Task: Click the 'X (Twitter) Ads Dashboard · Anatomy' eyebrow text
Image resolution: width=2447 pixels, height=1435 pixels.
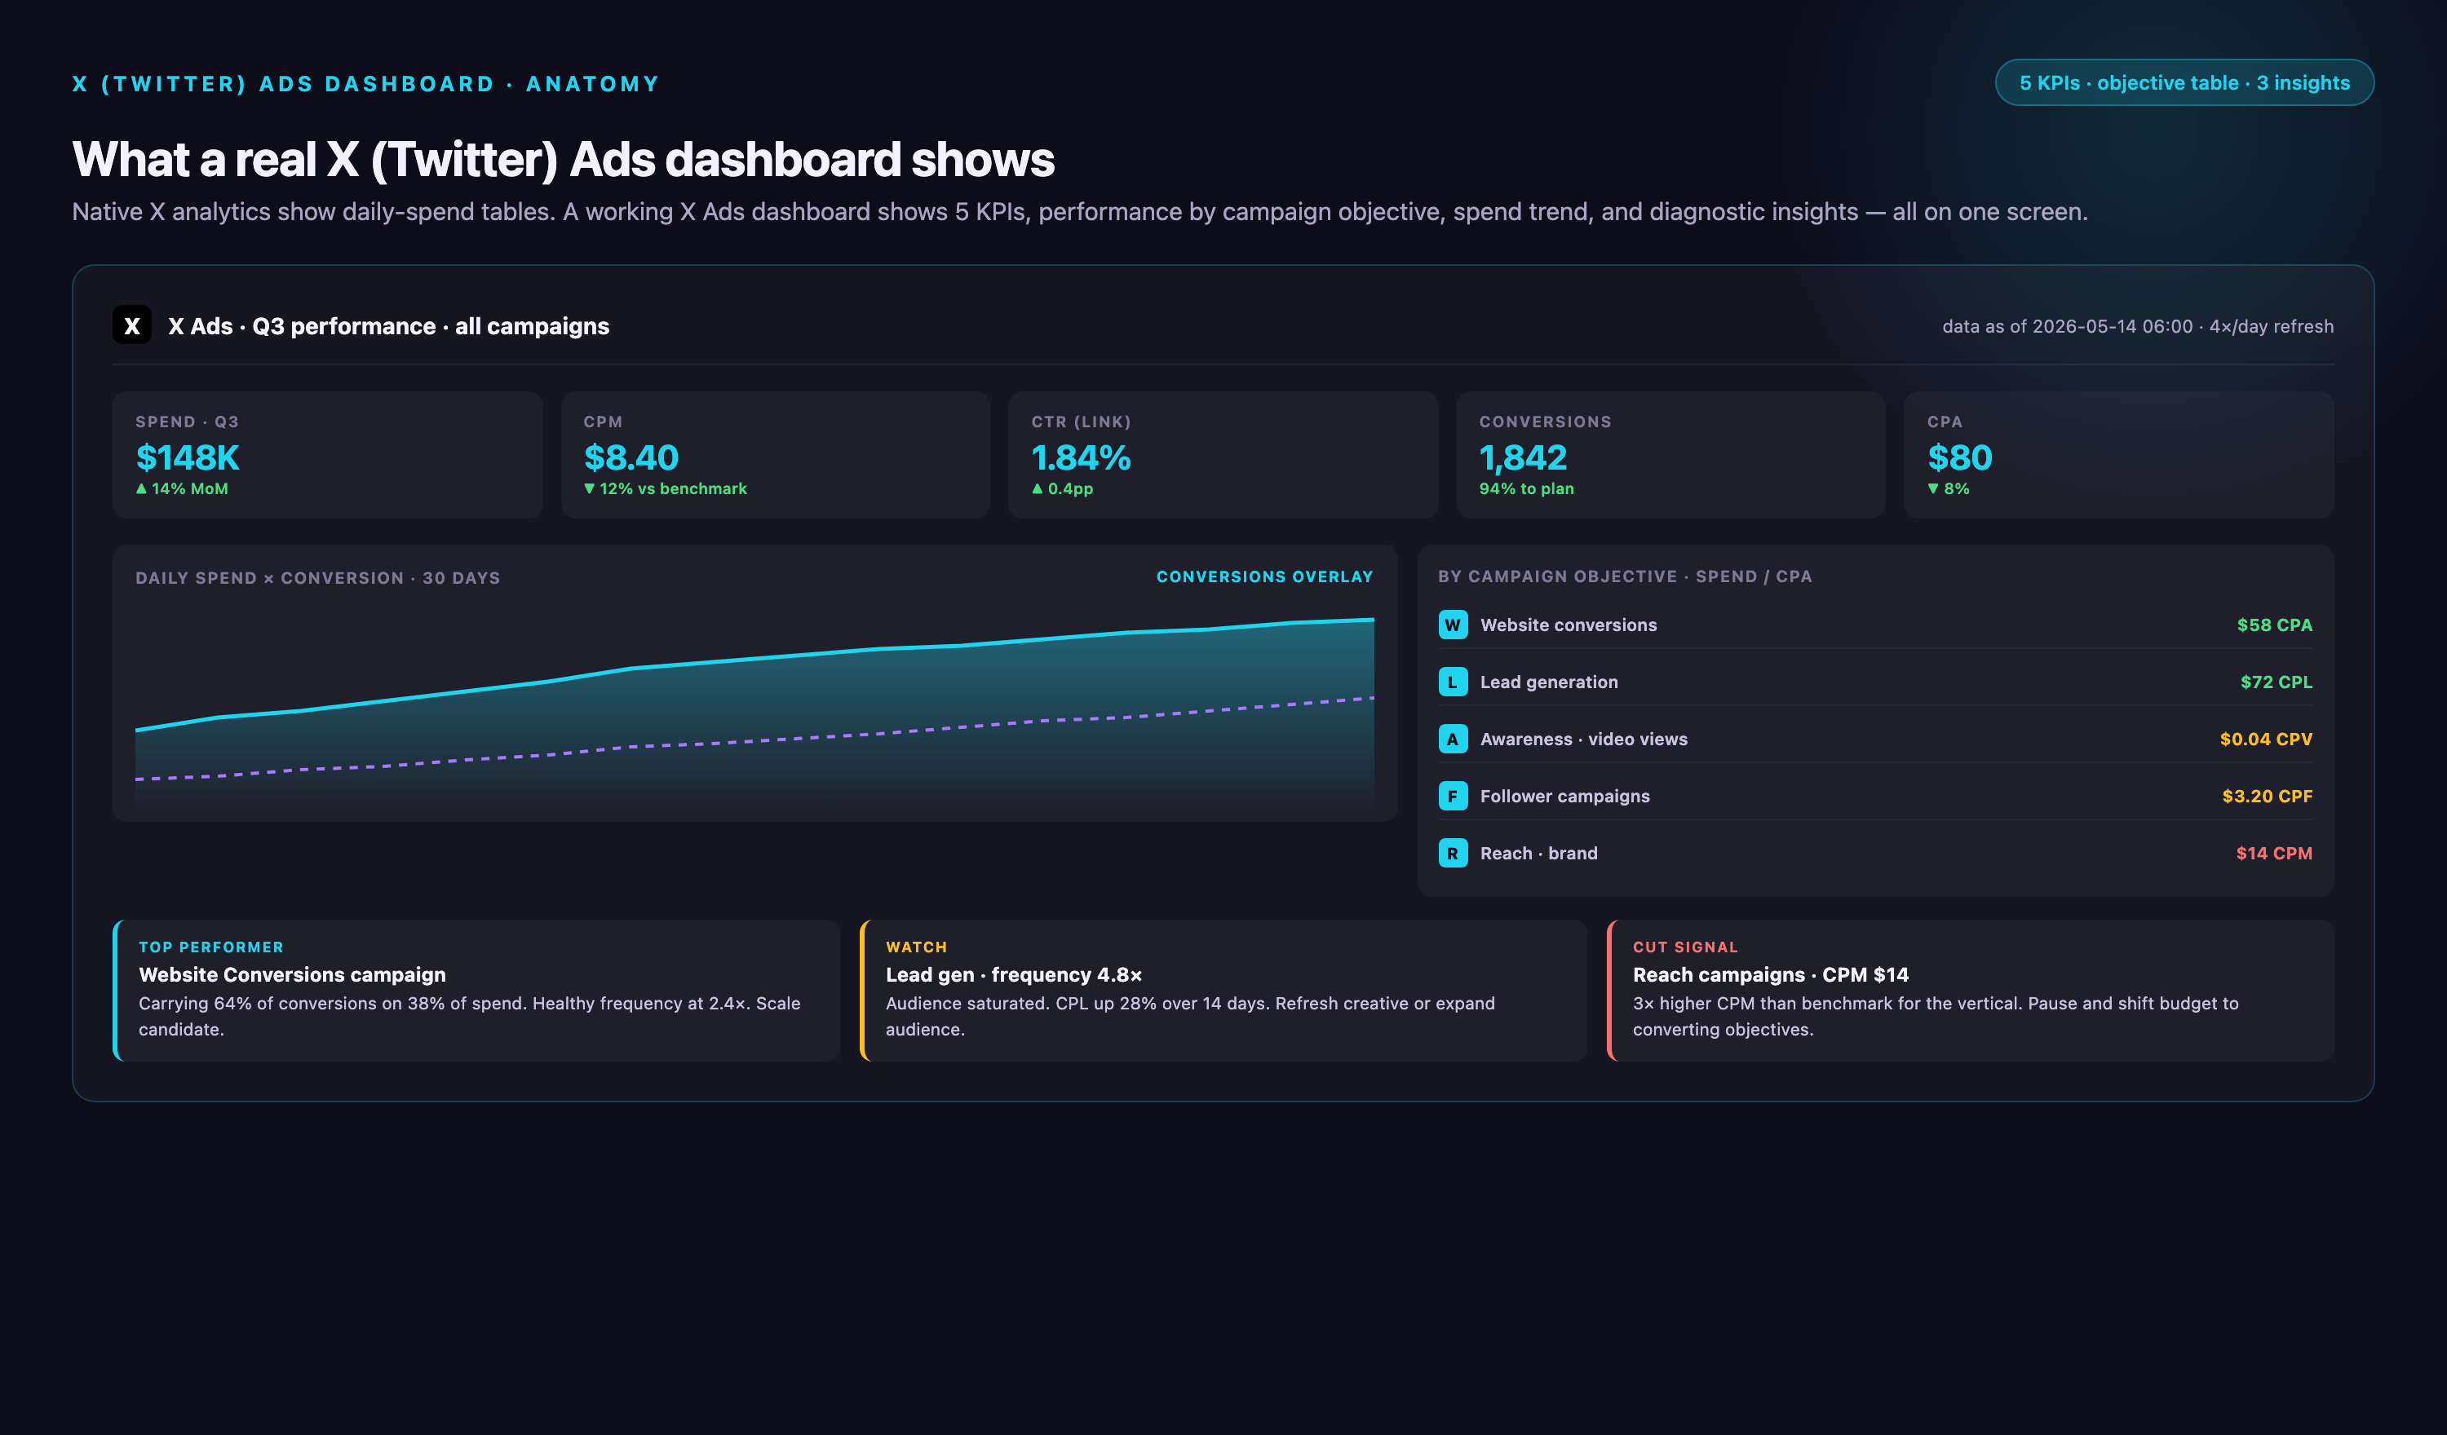Action: 366,83
